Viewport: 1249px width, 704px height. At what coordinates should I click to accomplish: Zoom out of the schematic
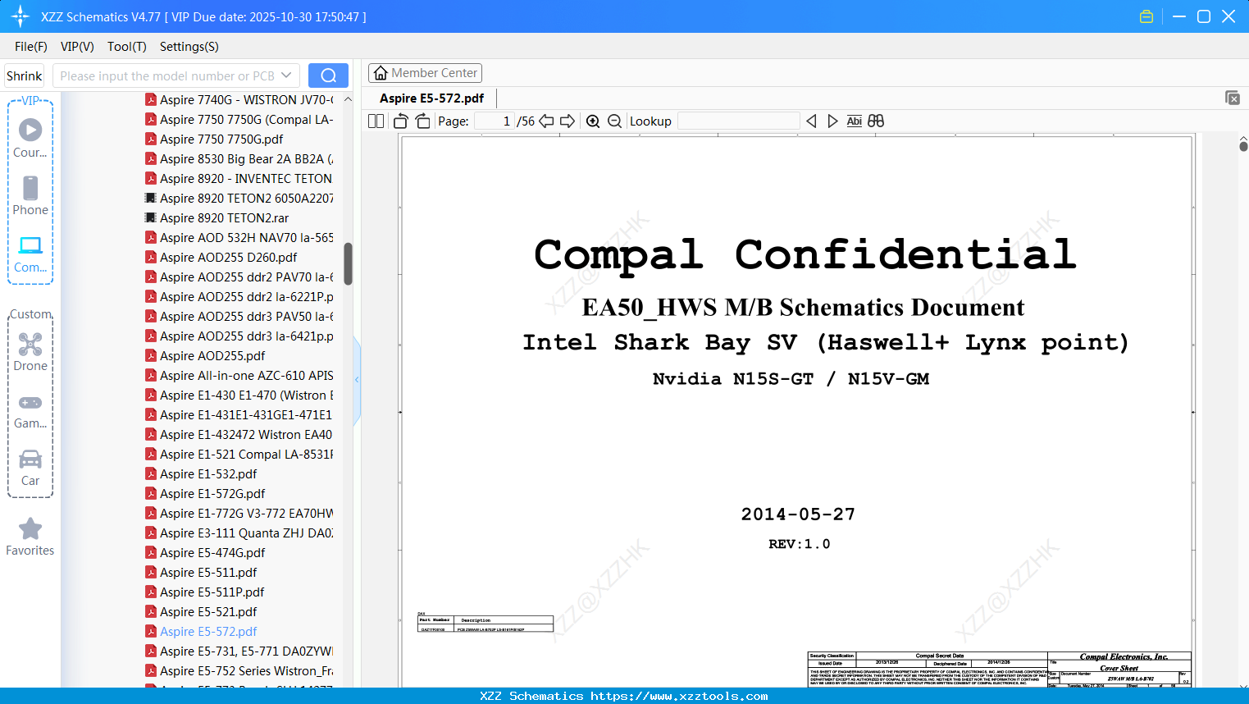coord(614,121)
